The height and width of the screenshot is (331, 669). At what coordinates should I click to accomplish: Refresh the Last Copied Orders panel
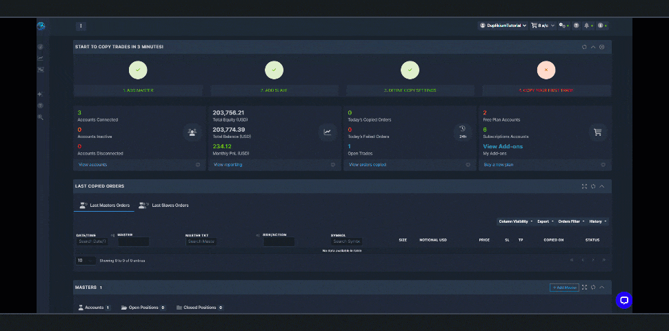[593, 186]
